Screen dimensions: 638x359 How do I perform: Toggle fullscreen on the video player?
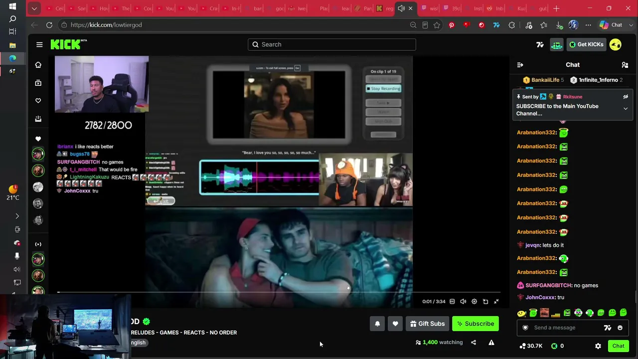click(496, 301)
